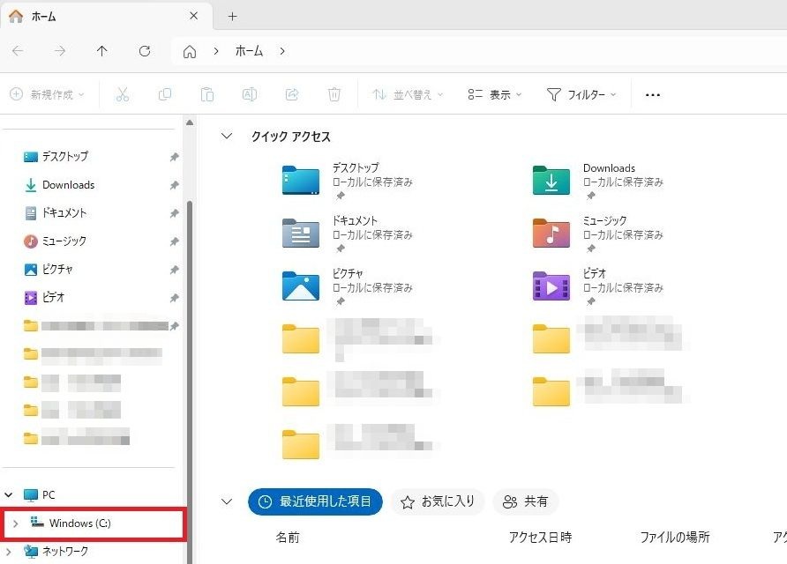The image size is (787, 564).
Task: Click the Rename icon in toolbar
Action: (250, 94)
